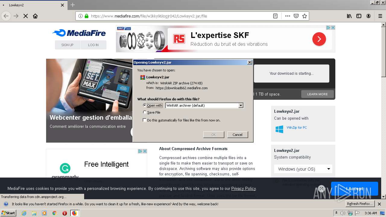Image resolution: width=386 pixels, height=217 pixels.
Task: Open Firefox account icon
Action: pos(369,16)
